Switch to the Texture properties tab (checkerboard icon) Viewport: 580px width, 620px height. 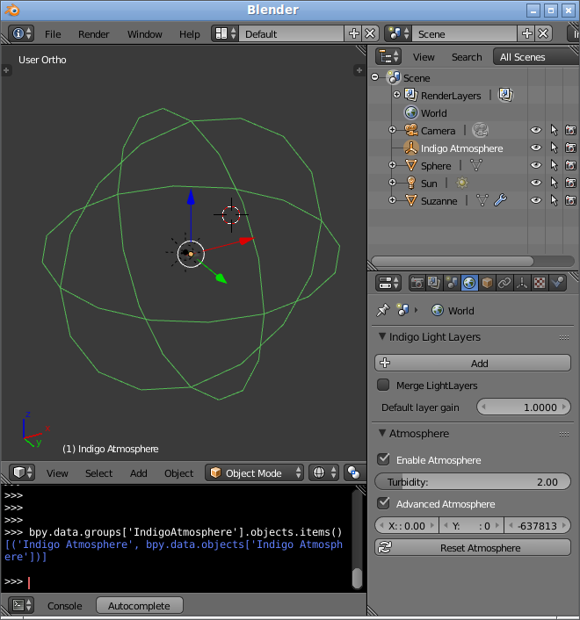point(540,283)
